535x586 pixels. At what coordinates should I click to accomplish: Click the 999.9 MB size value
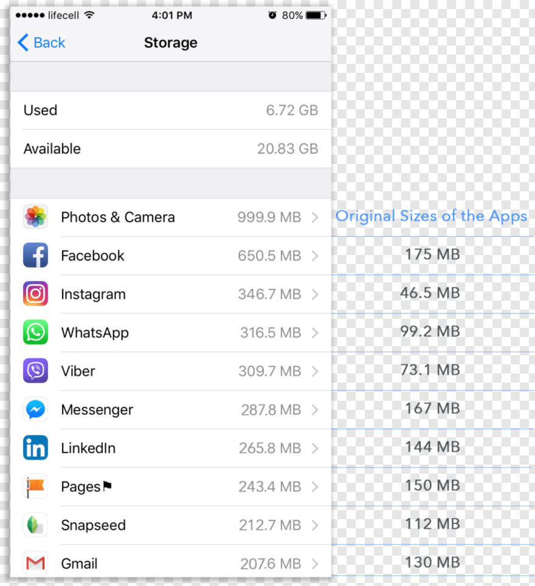click(269, 217)
